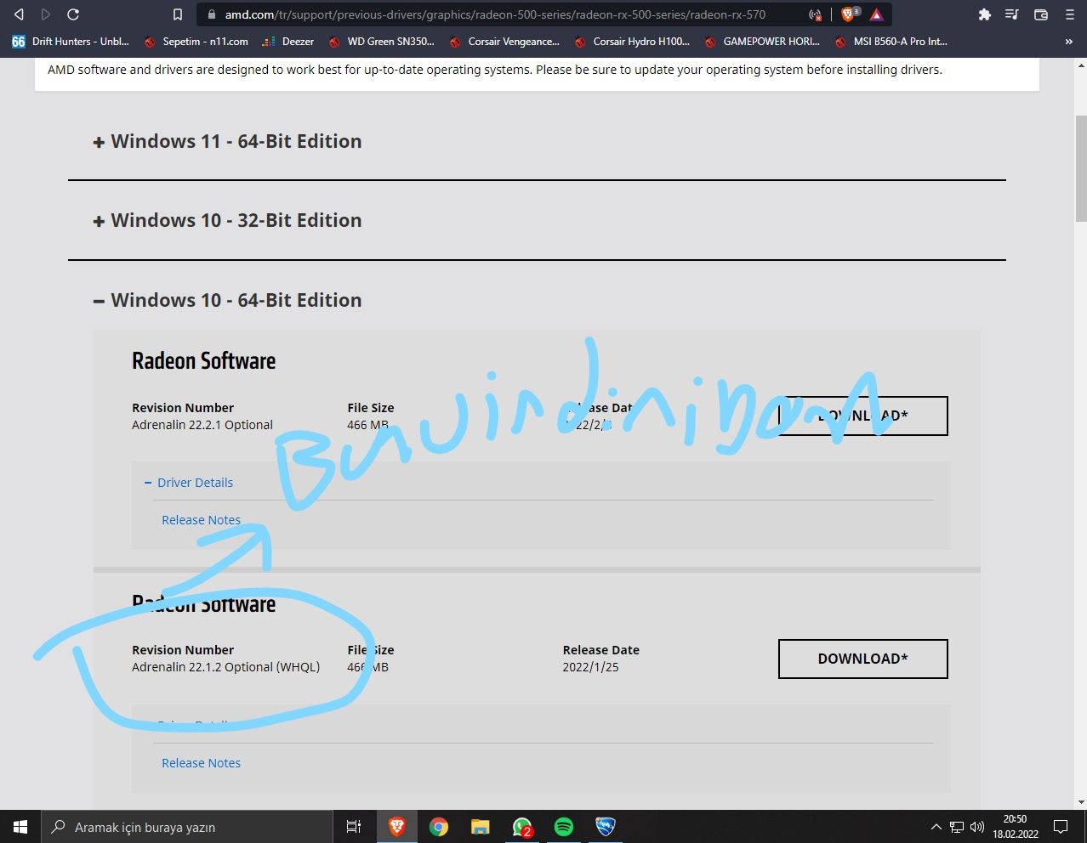Open Google Chrome taskbar icon
This screenshot has height=843, width=1087.
438,827
